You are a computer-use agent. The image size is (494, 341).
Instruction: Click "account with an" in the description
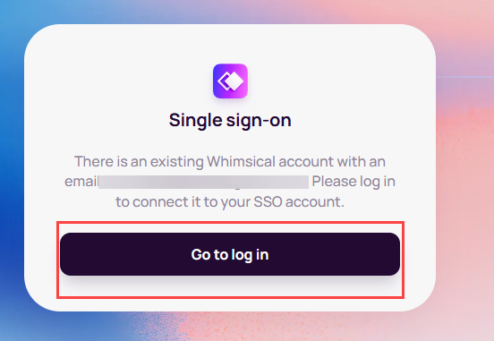click(332, 161)
